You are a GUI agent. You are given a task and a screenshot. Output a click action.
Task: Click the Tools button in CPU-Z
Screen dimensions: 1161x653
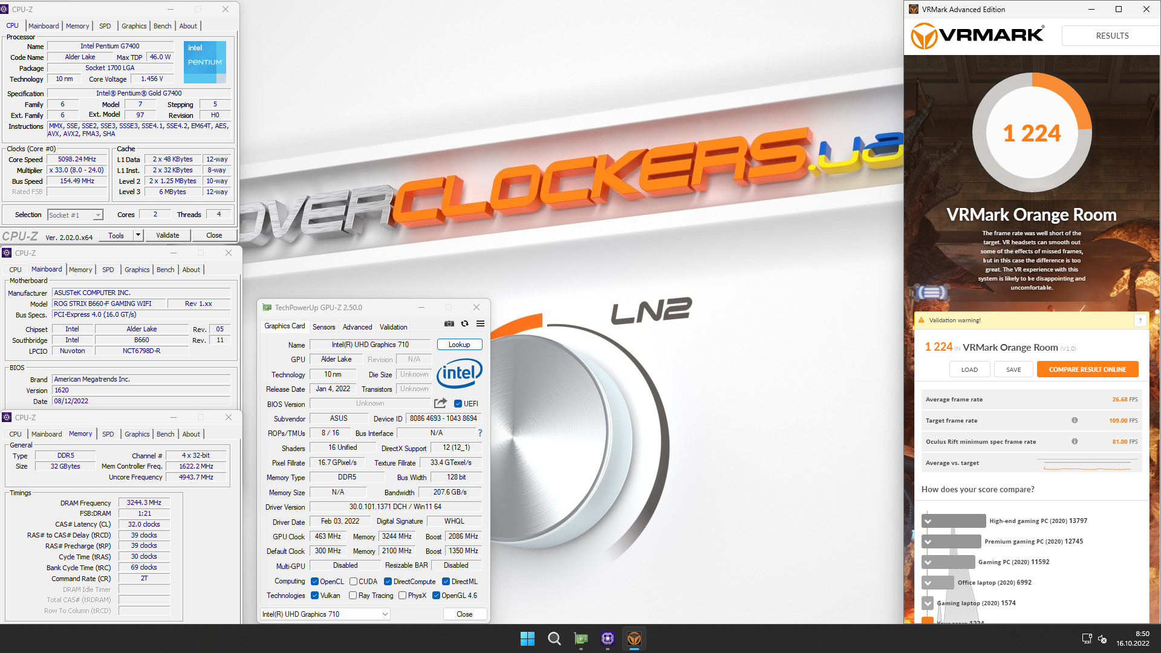pos(116,235)
